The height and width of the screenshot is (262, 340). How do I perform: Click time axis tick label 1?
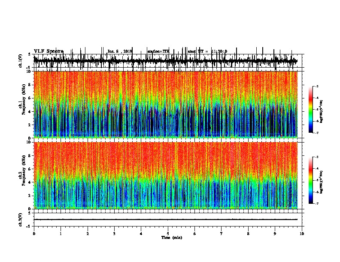click(61, 234)
